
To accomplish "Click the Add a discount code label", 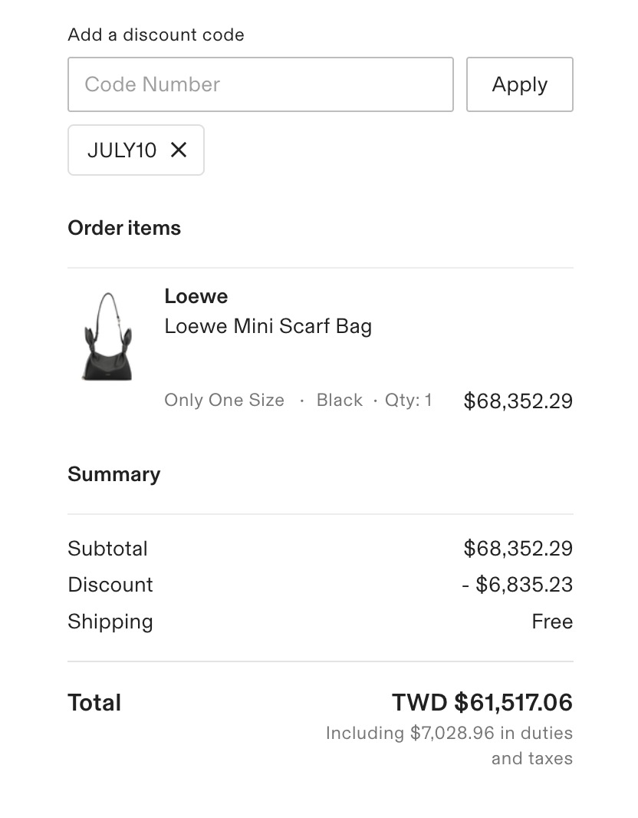I will [x=156, y=35].
